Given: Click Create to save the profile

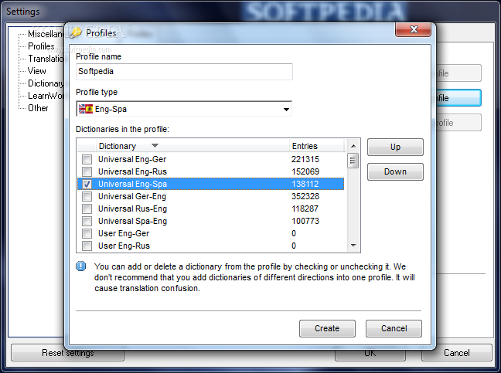Looking at the screenshot, I should pos(327,328).
